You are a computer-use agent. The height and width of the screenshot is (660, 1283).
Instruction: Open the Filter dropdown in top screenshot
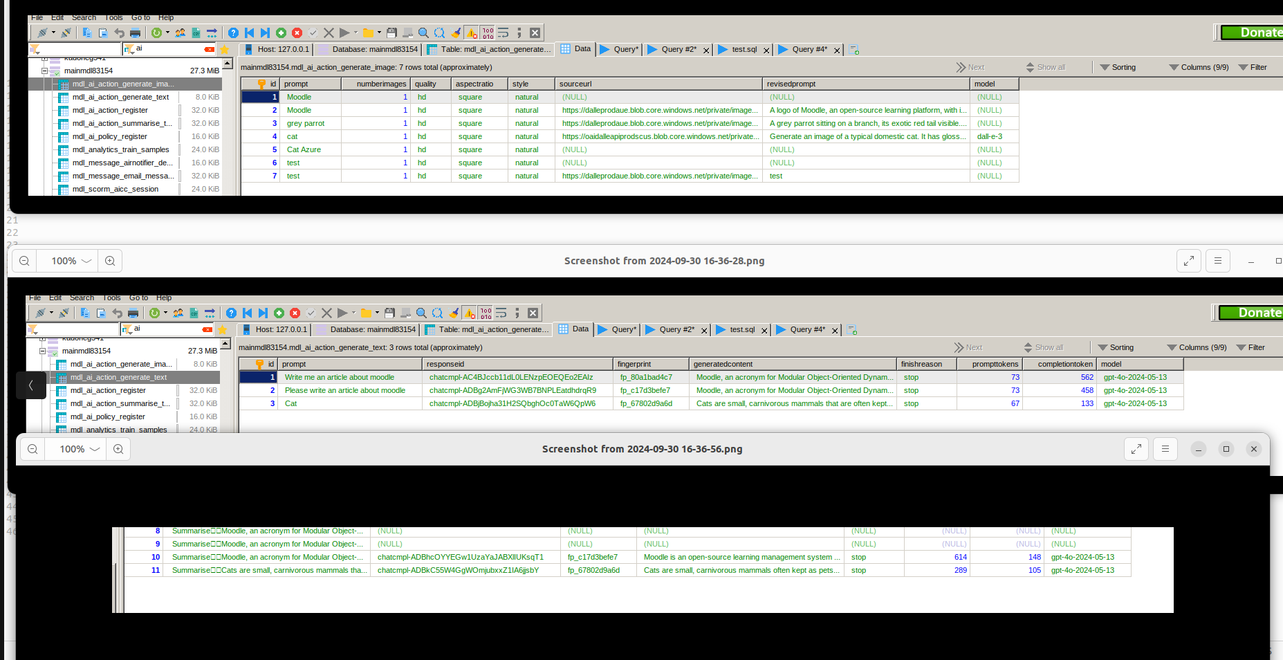point(1253,67)
